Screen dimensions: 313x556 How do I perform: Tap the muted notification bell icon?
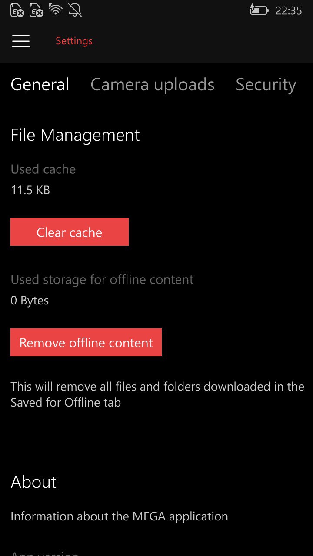pos(75,10)
